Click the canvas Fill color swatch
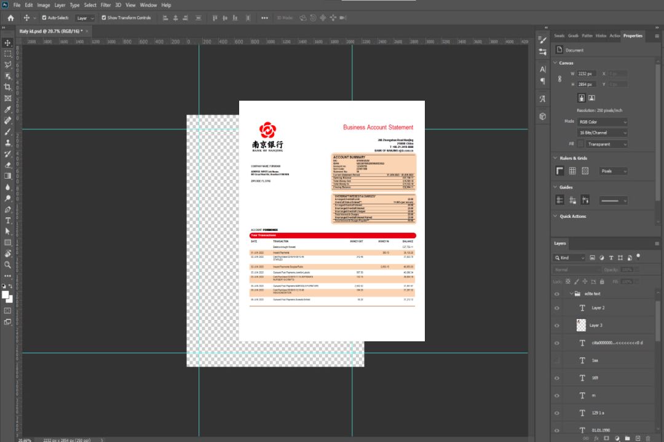 (x=580, y=144)
